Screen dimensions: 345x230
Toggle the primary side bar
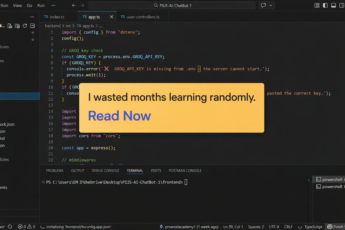point(325,5)
